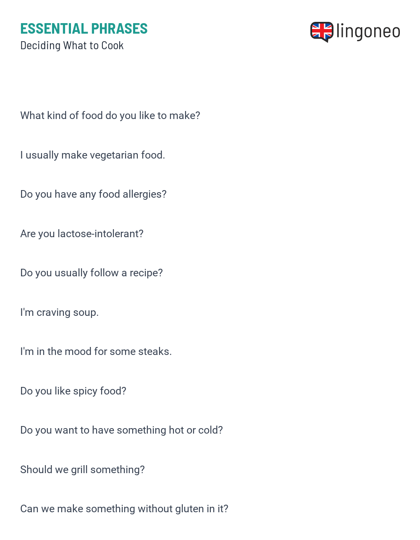
Task: Select the I'm craving soup phrase
Action: pos(59,312)
